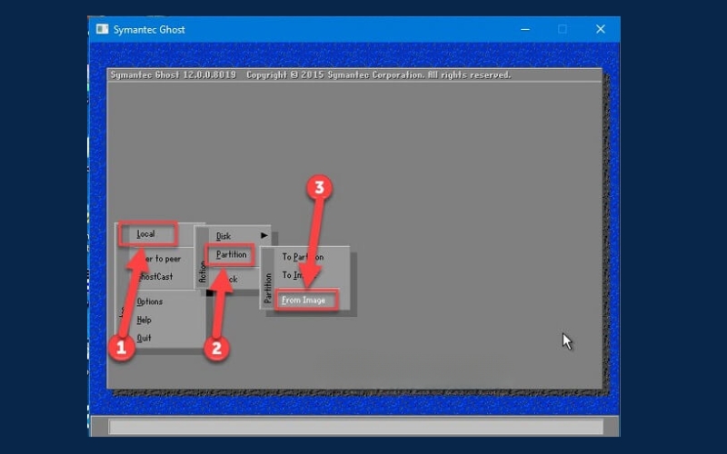
Task: Choose To Partition in Partition submenu
Action: 303,257
